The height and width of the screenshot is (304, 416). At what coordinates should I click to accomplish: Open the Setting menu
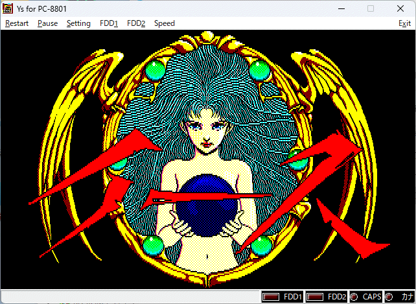click(78, 23)
